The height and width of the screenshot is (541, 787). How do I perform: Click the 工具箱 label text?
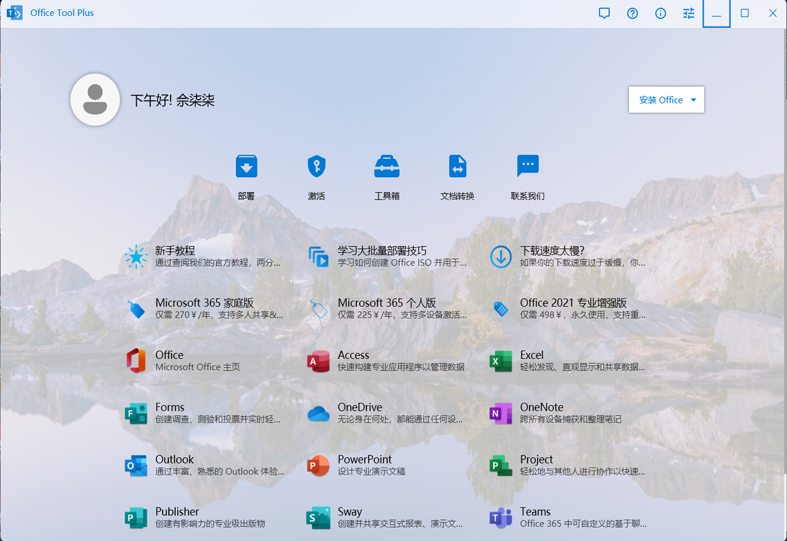coord(387,196)
